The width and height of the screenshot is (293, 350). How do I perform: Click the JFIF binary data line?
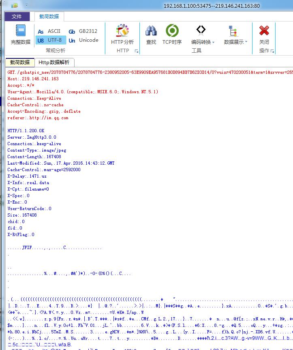pyautogui.click(x=54, y=247)
